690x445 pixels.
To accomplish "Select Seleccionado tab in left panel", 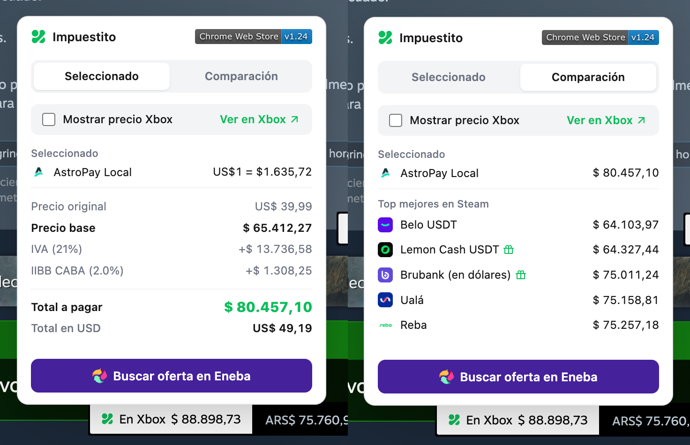I will pyautogui.click(x=102, y=76).
